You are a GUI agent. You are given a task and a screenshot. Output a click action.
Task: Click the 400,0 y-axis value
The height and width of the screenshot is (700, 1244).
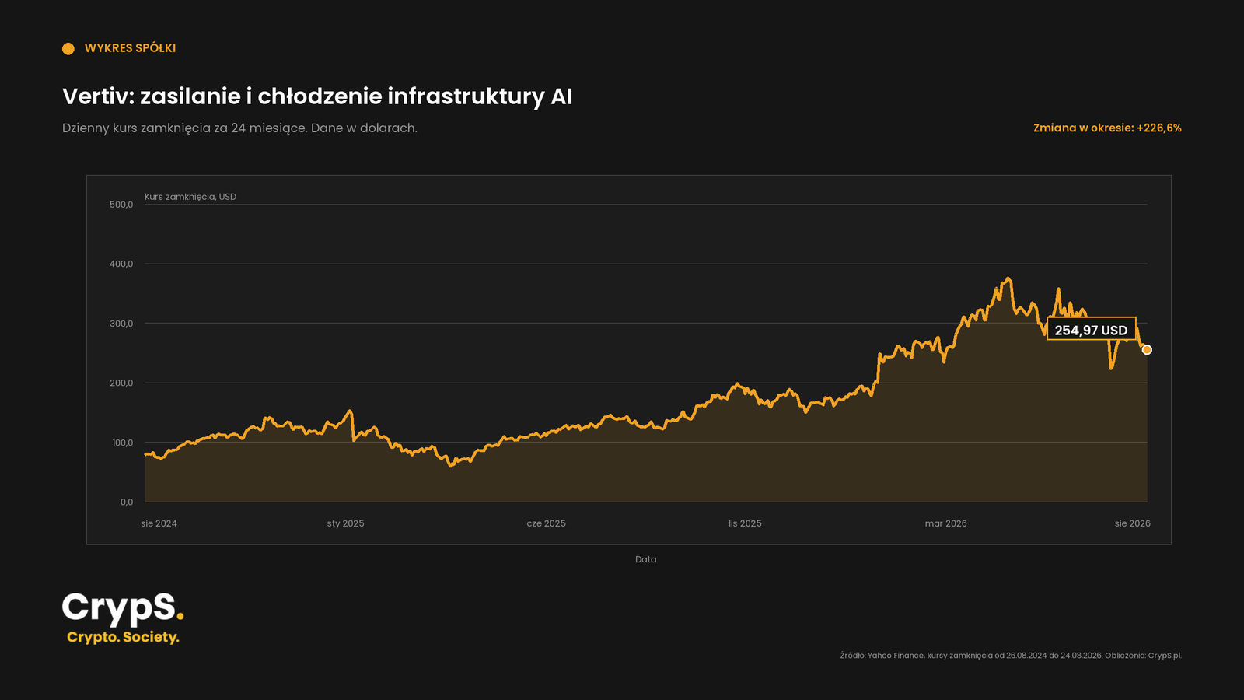pos(121,264)
